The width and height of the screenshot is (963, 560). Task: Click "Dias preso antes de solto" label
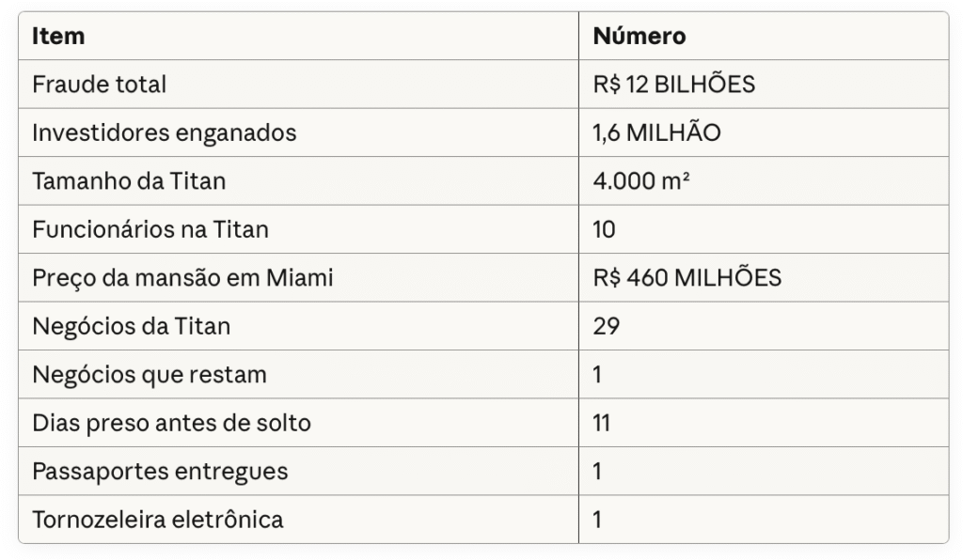(171, 423)
